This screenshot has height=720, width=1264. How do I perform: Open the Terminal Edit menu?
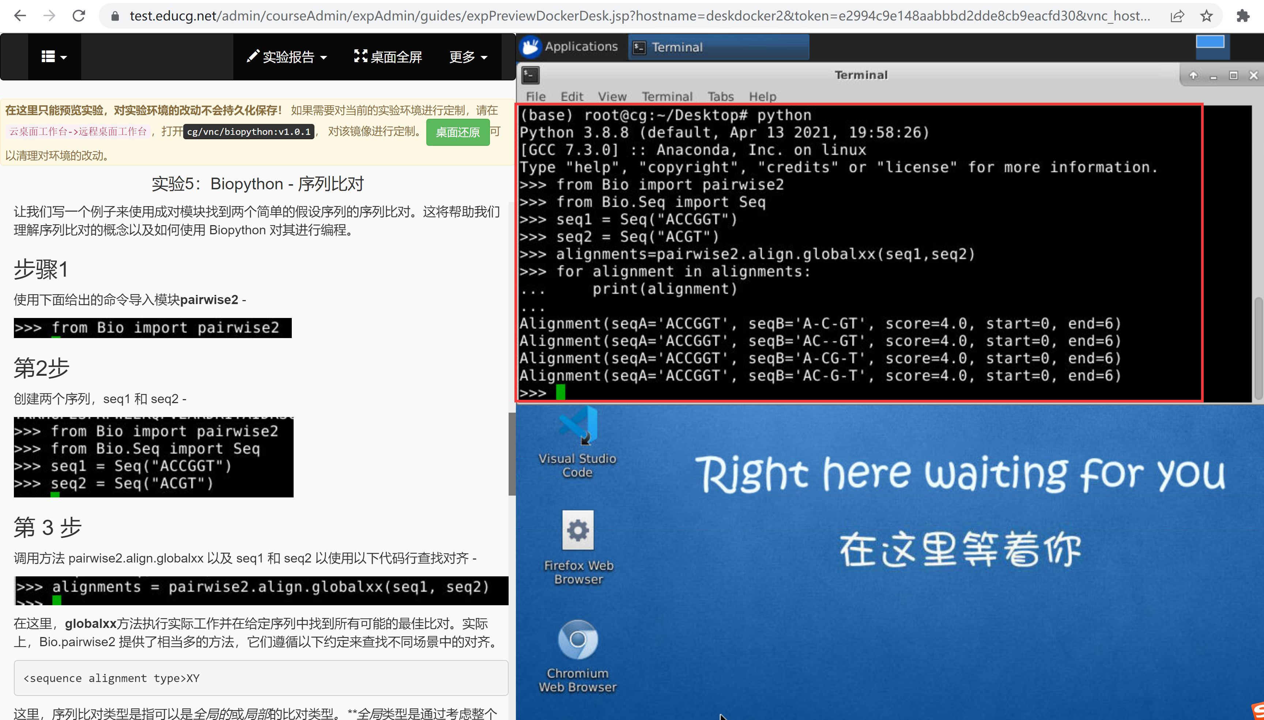(x=572, y=96)
